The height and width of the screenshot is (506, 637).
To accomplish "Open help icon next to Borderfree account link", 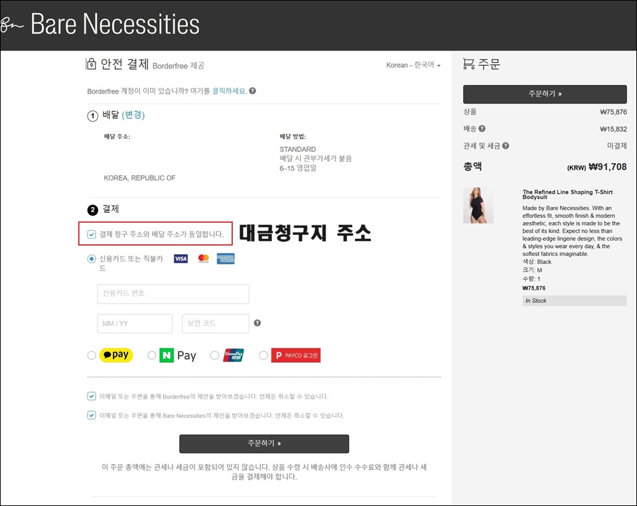I will click(x=252, y=91).
